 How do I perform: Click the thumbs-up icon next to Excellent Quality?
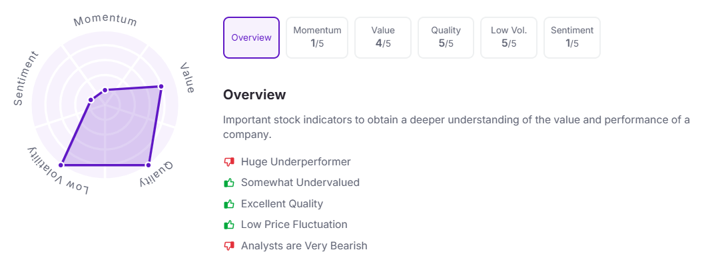[229, 204]
